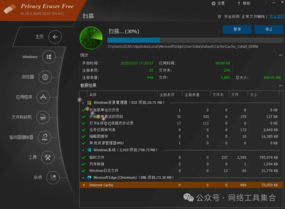
Task: Sort by the 文件 column header
Action: [x=235, y=94]
